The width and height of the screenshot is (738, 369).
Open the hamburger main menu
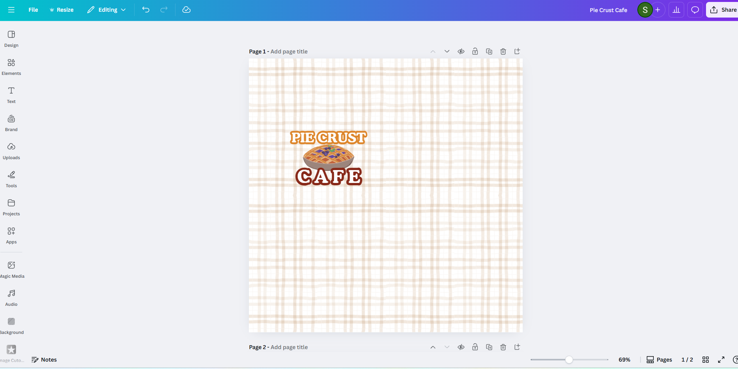11,10
